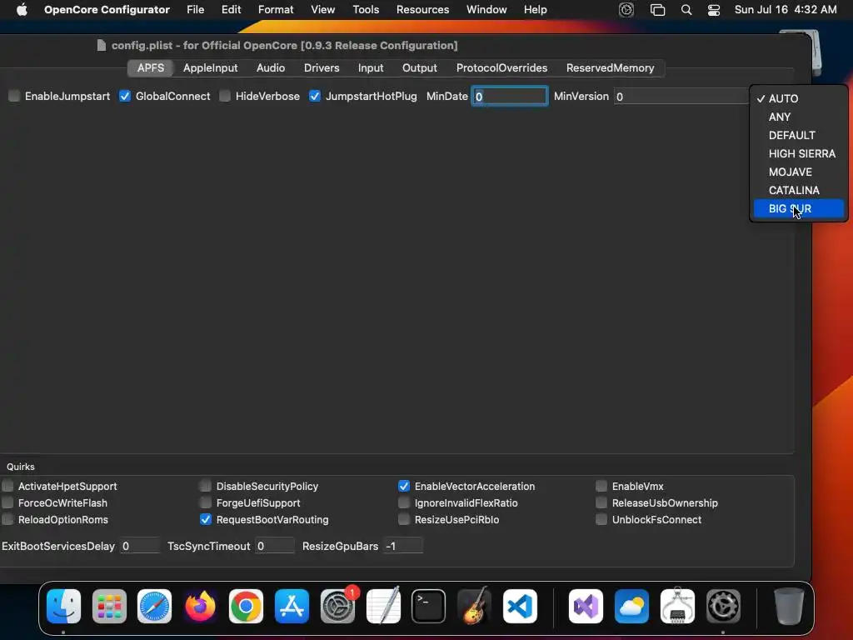Click the MinDate input field
The height and width of the screenshot is (640, 853).
click(510, 97)
